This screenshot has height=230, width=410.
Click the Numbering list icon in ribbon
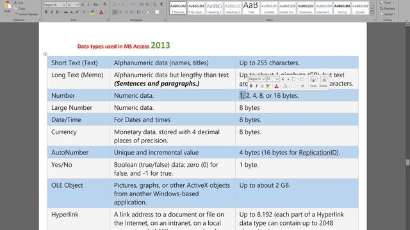tap(124, 4)
